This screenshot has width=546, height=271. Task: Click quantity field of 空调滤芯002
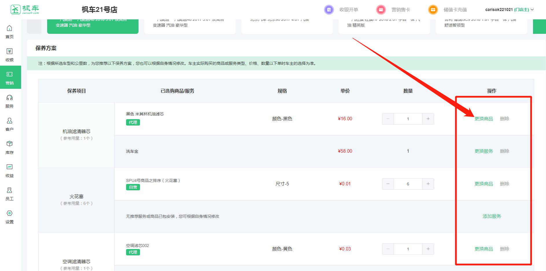tap(408, 249)
